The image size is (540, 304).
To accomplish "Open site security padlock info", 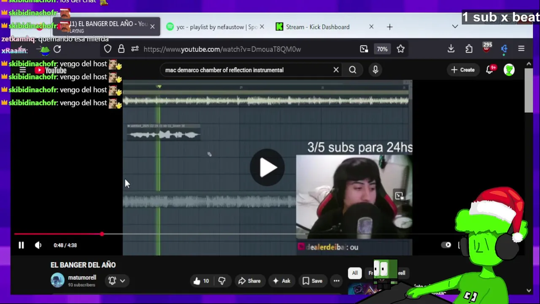I will click(x=121, y=49).
